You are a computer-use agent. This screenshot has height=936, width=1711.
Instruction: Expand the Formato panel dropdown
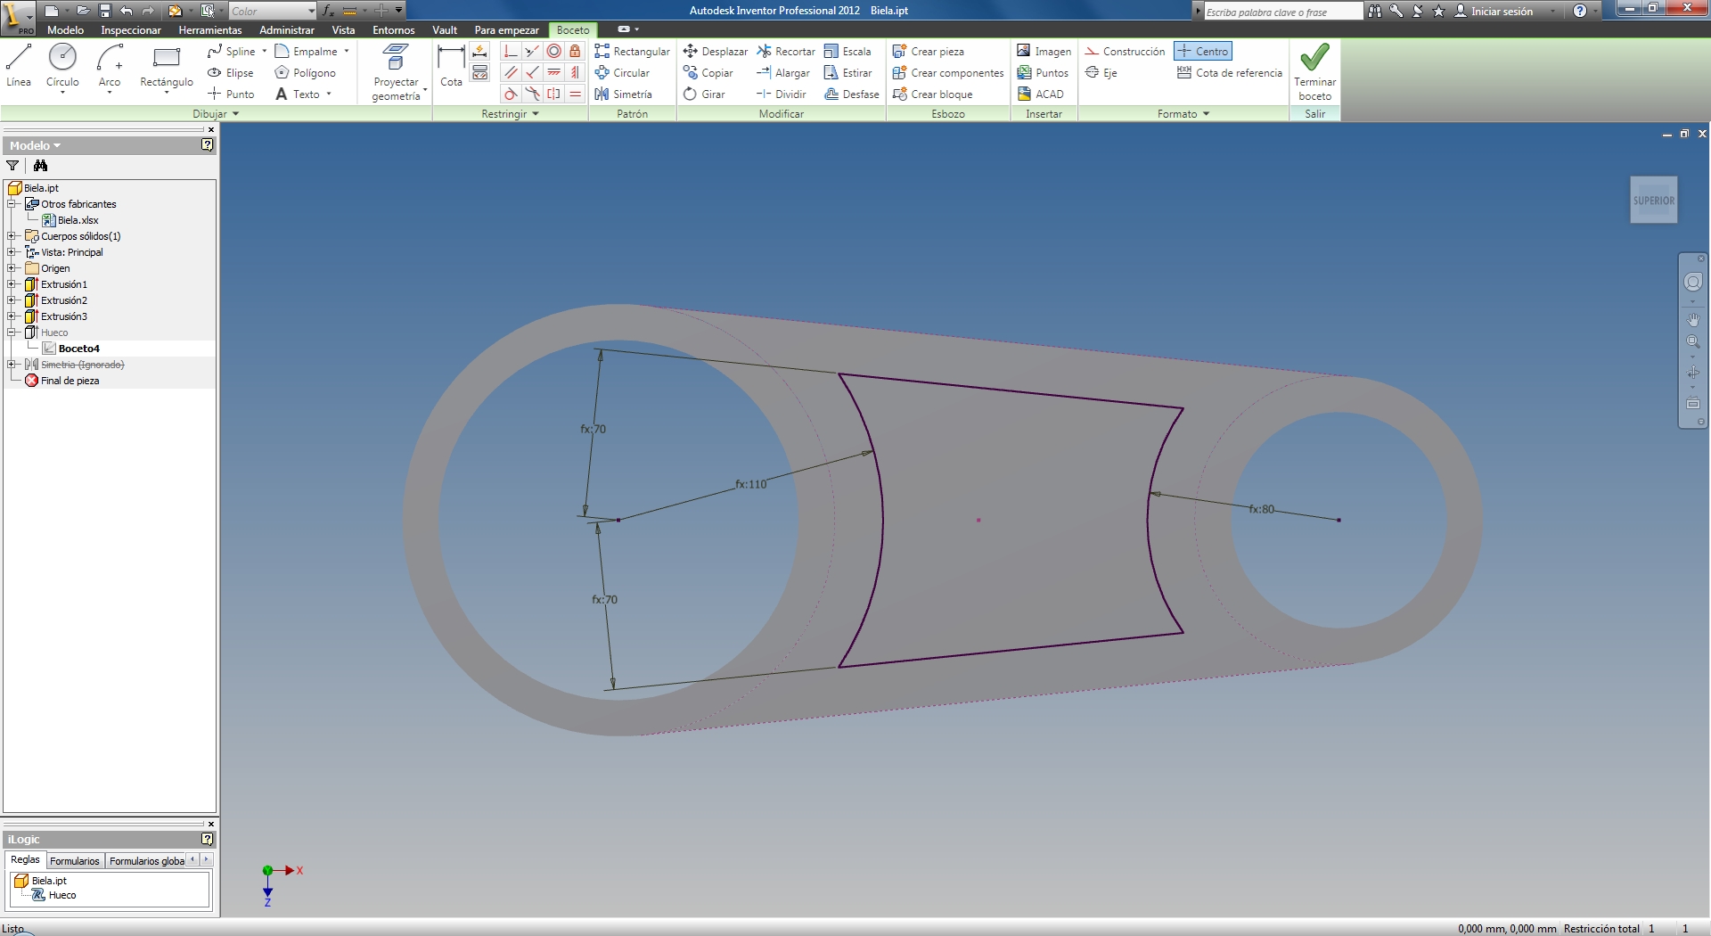1207,114
